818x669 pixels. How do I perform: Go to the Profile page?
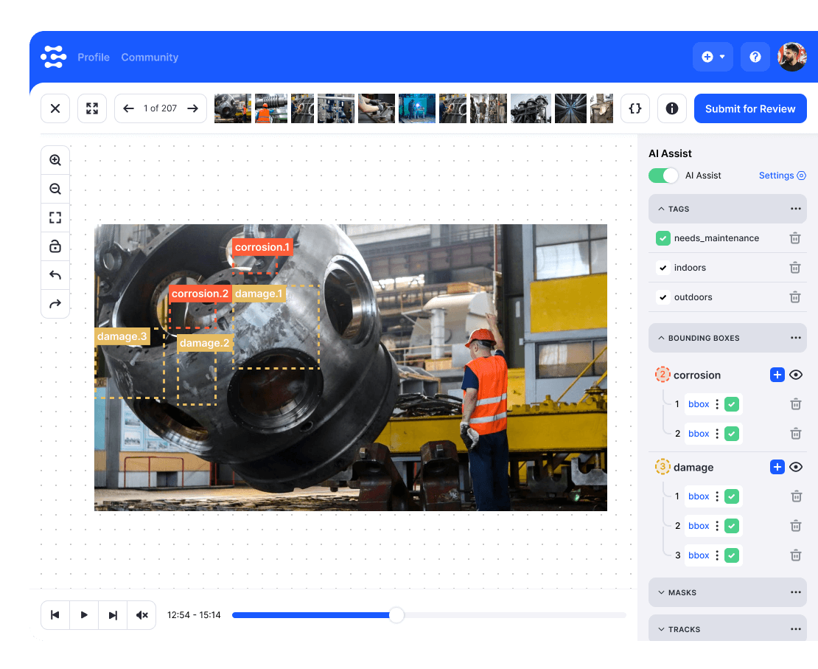(94, 57)
